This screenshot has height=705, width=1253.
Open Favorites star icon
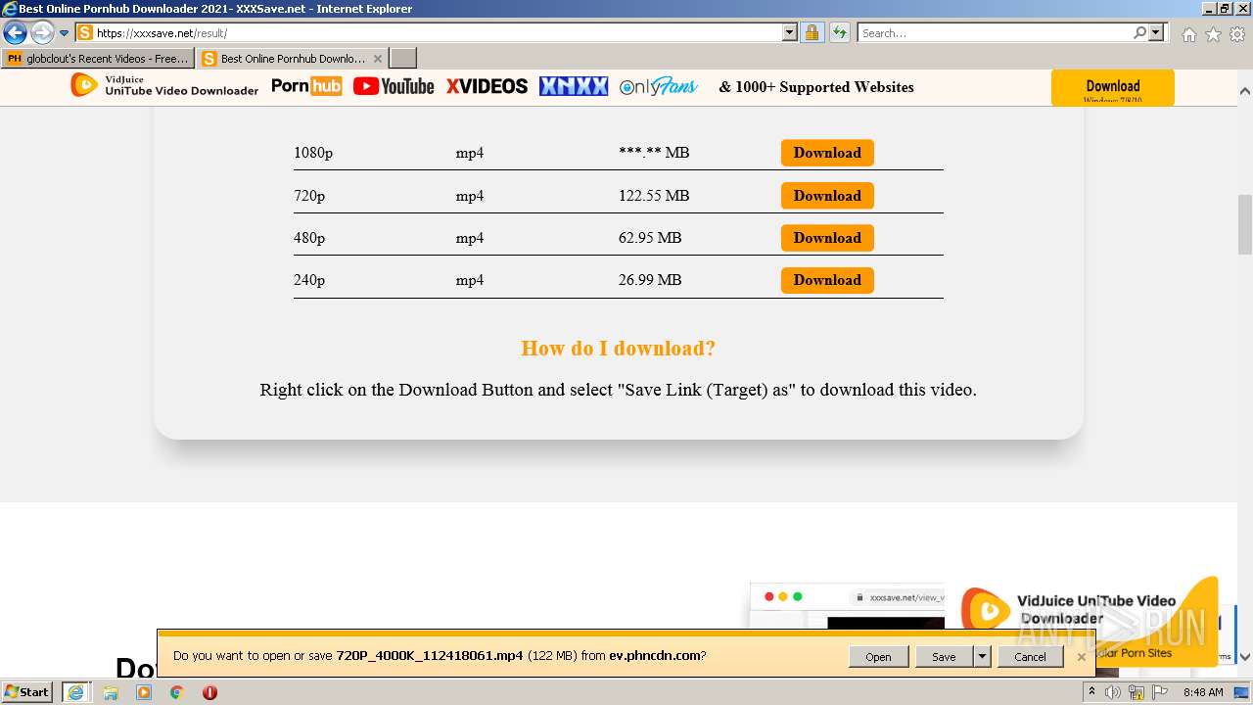1213,34
